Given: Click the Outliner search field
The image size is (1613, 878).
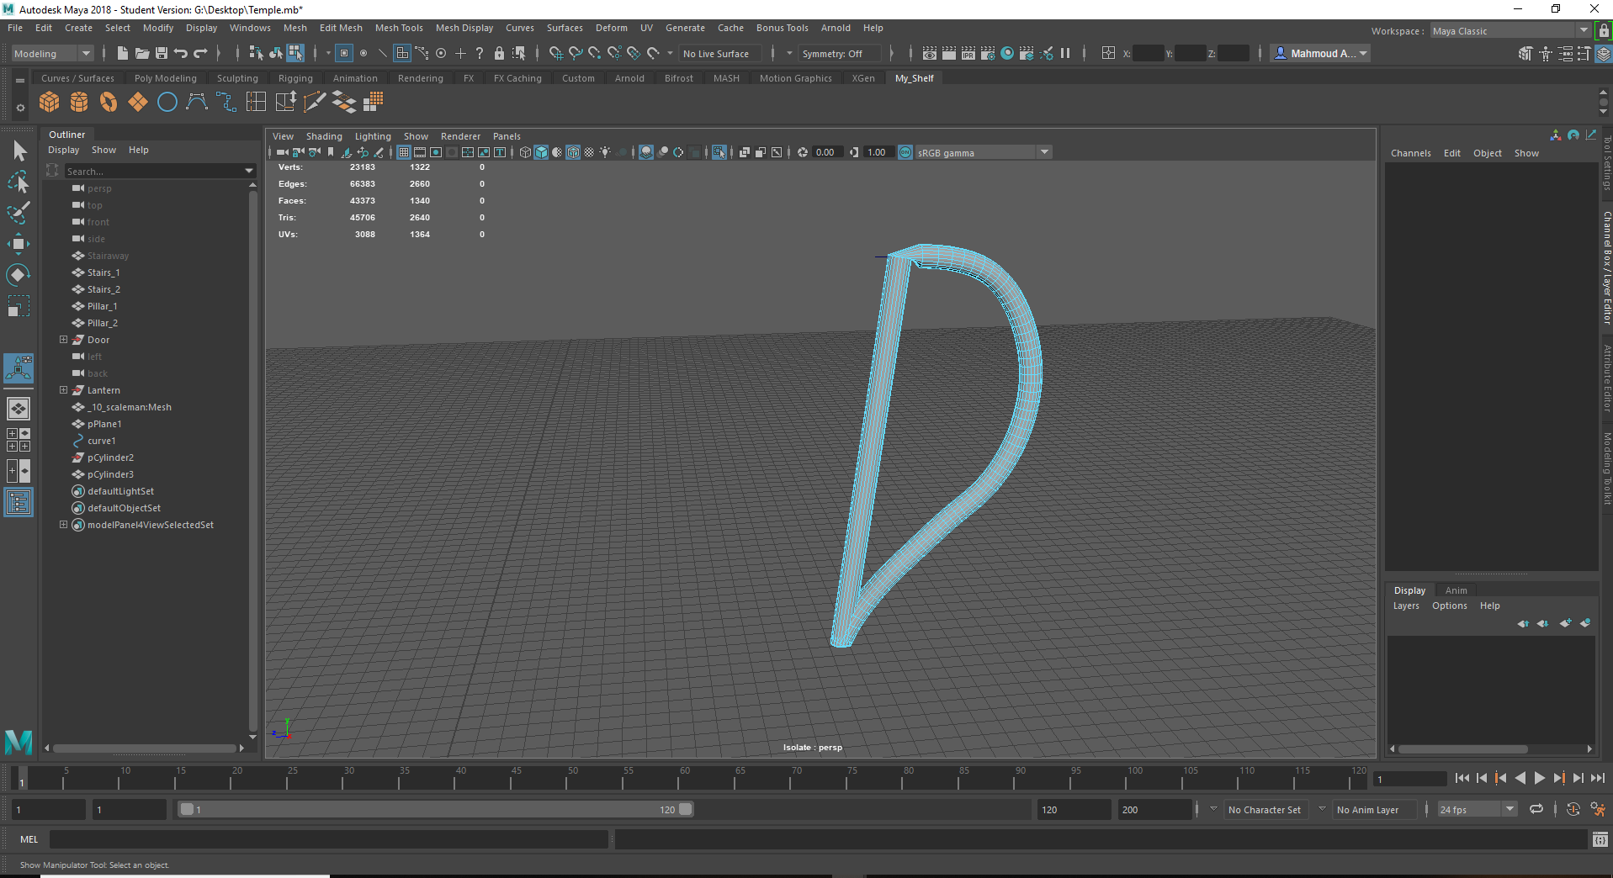Looking at the screenshot, I should (x=160, y=171).
